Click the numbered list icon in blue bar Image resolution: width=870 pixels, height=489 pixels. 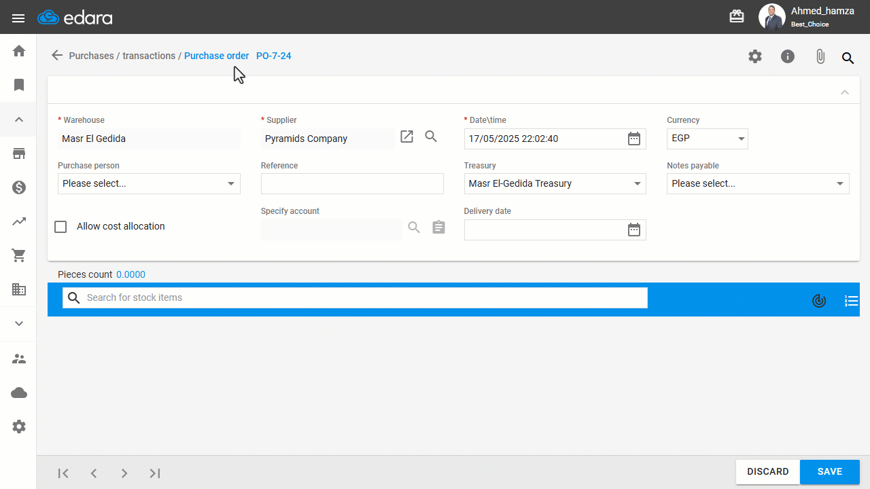(x=851, y=300)
